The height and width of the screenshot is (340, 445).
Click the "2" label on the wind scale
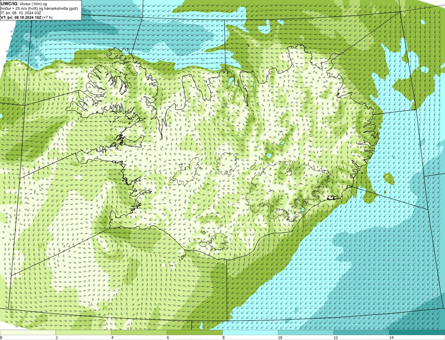coord(56,338)
